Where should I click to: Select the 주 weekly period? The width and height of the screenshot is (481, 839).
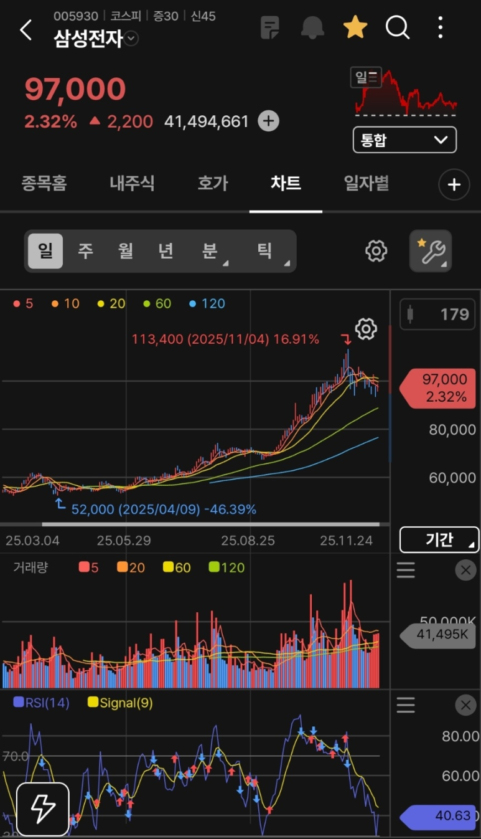(x=85, y=251)
